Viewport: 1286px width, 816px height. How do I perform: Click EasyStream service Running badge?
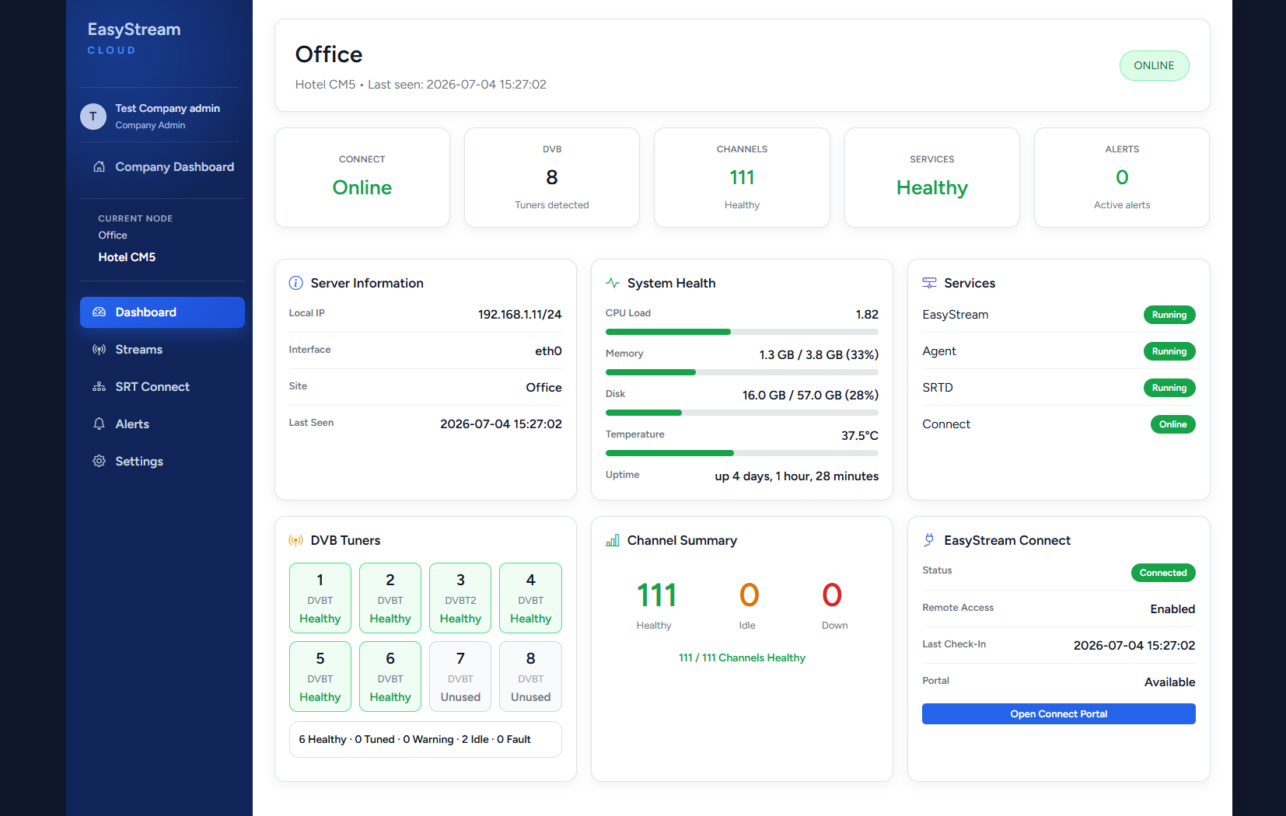tap(1169, 315)
